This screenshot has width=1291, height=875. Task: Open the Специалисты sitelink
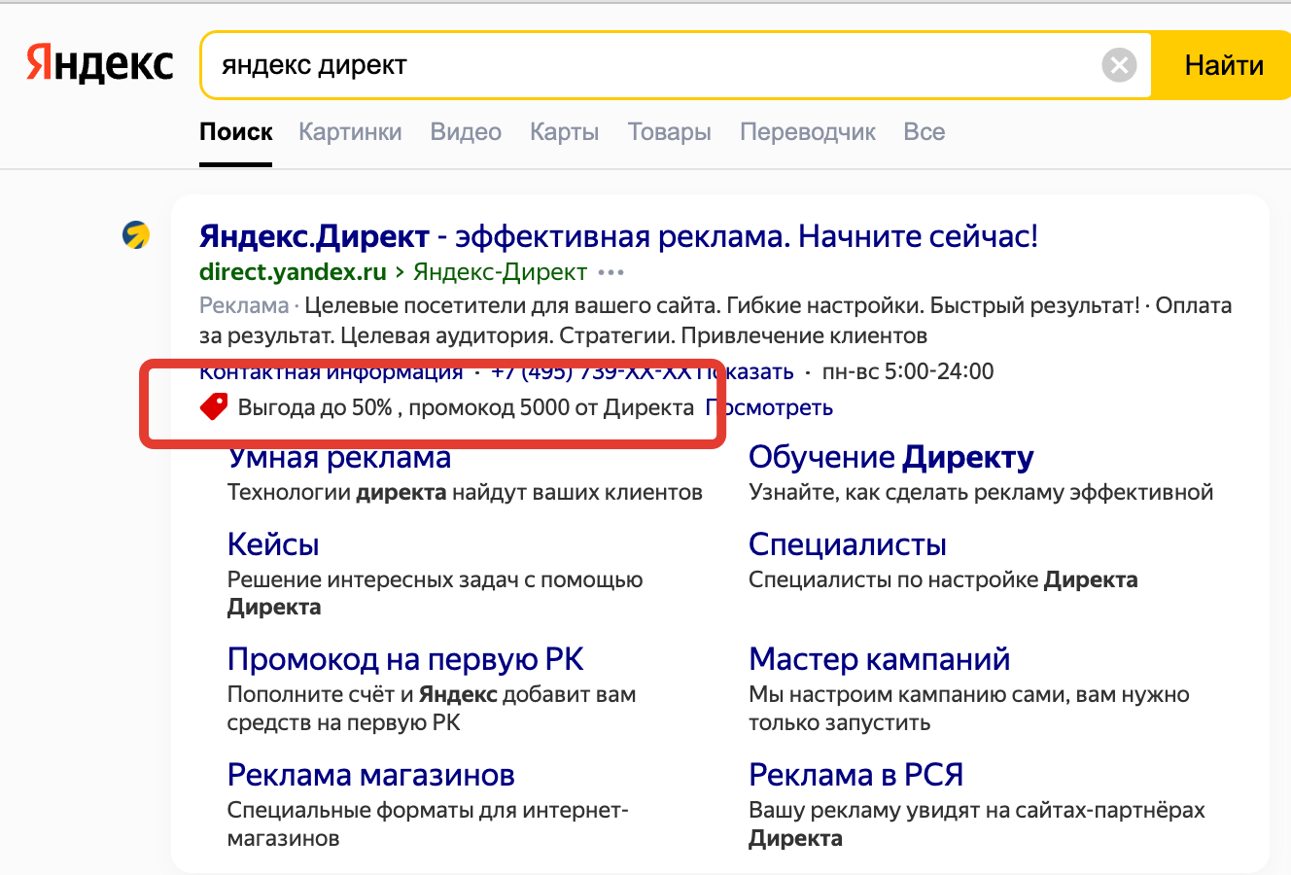[x=848, y=544]
